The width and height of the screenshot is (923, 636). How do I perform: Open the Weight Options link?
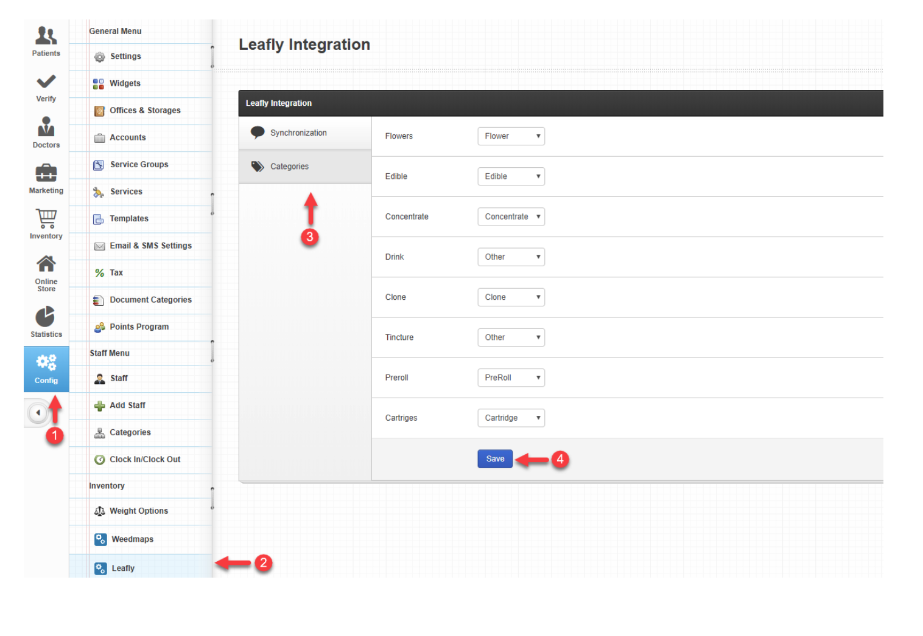pyautogui.click(x=139, y=511)
